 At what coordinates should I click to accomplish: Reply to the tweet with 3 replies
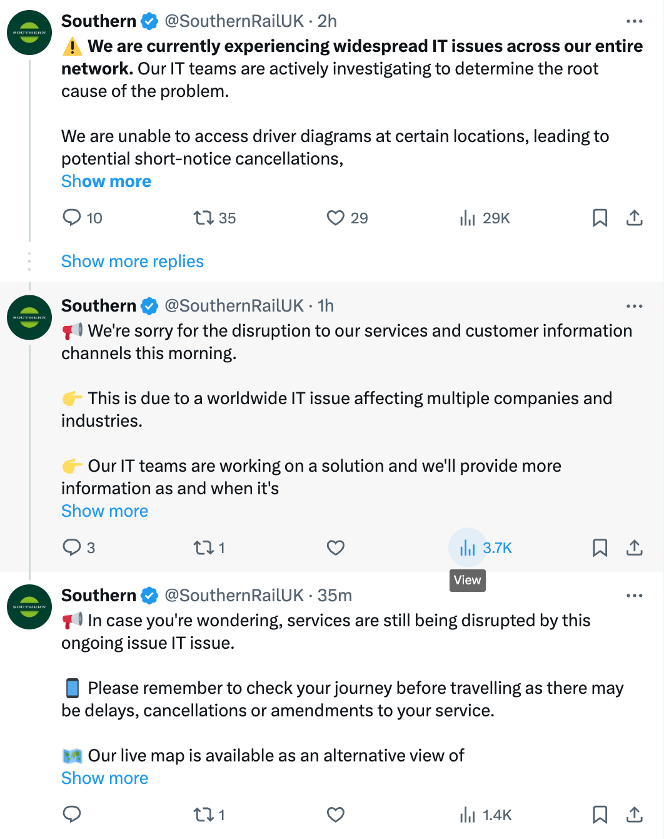coord(72,547)
